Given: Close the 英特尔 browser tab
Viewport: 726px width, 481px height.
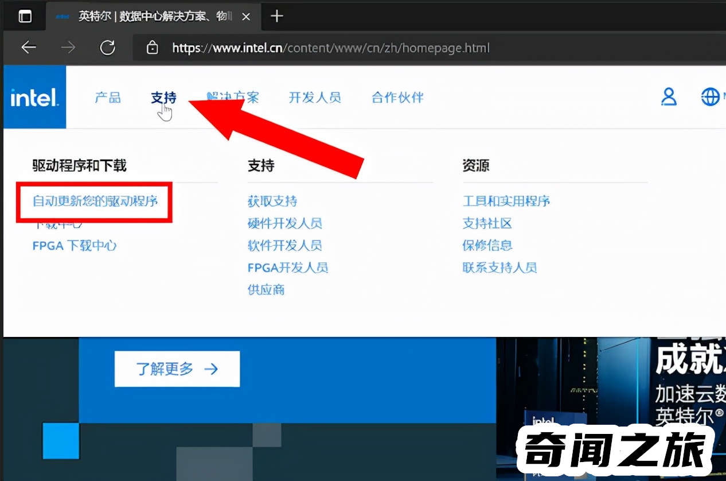Looking at the screenshot, I should coord(246,17).
